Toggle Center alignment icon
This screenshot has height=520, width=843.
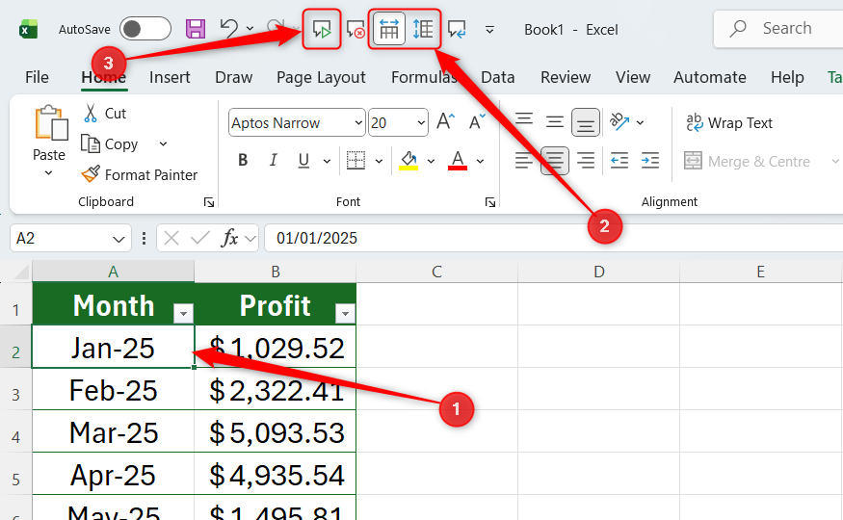[x=554, y=161]
